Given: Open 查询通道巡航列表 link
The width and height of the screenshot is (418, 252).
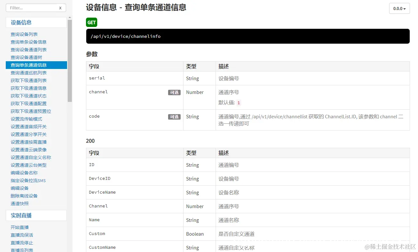Looking at the screenshot, I should tap(29, 73).
